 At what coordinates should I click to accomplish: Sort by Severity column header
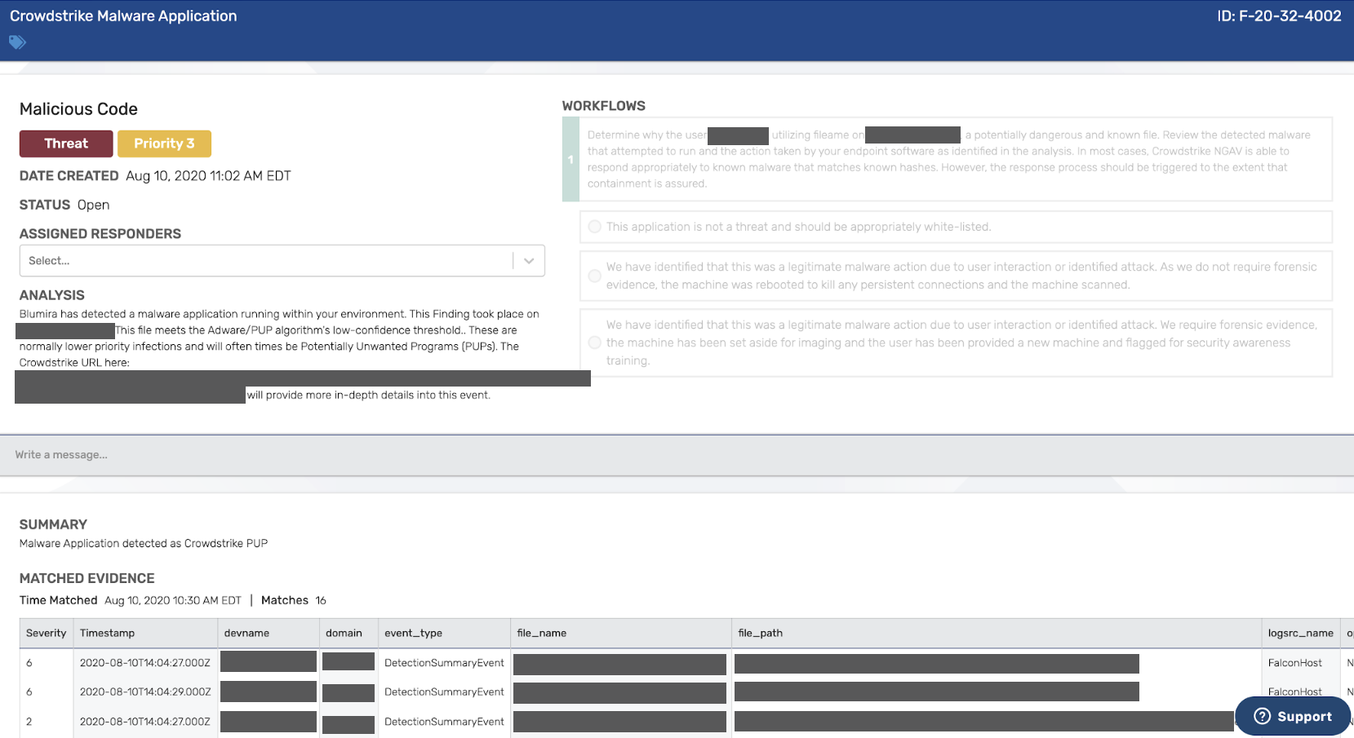click(46, 633)
